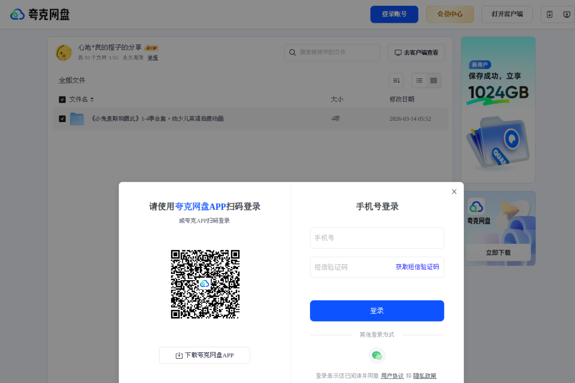The width and height of the screenshot is (575, 383).
Task: Click the folder icon of 小兔麦斯和露比
Action: click(77, 119)
